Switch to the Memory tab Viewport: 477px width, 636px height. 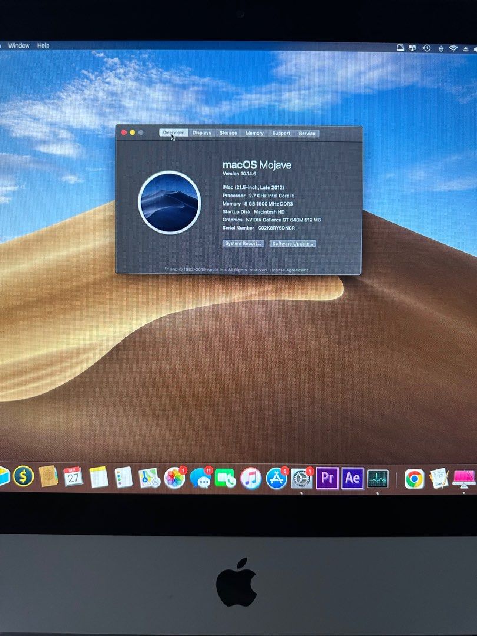(x=254, y=133)
